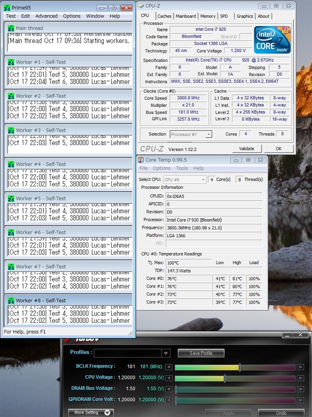The width and height of the screenshot is (312, 417).
Task: Click Save Profile in TurboV
Action: (201, 353)
